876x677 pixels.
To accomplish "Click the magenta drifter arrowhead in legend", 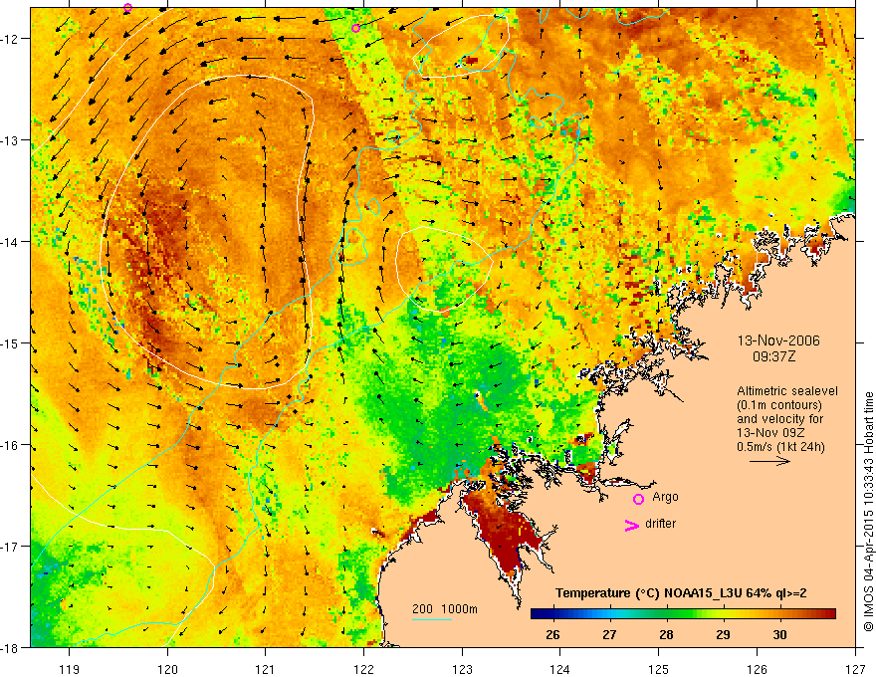I will click(631, 525).
